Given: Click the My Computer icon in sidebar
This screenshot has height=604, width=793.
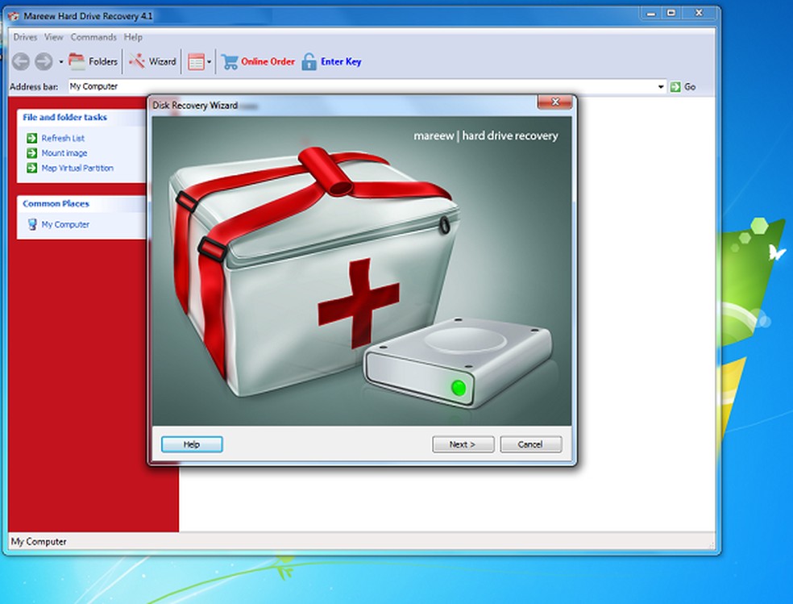Looking at the screenshot, I should (x=32, y=224).
